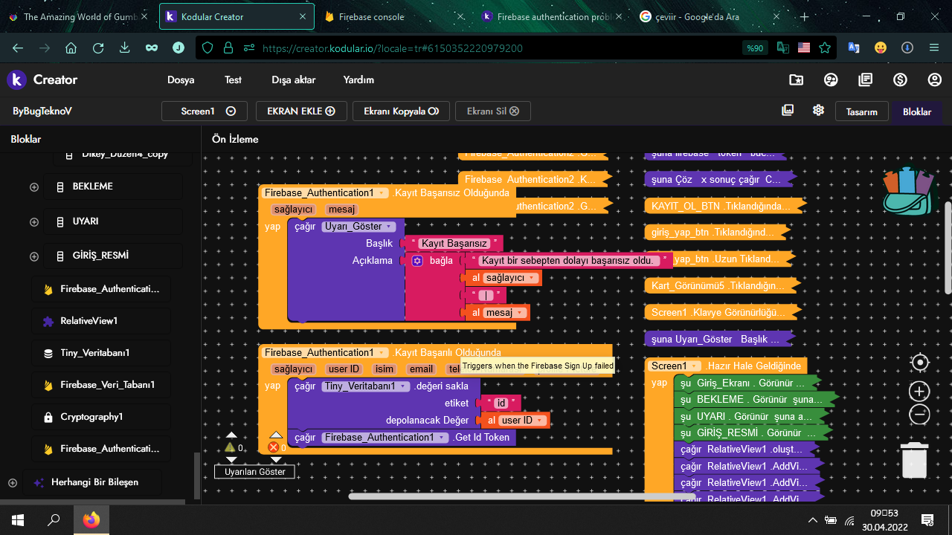Open the project settings gear icon

click(818, 111)
